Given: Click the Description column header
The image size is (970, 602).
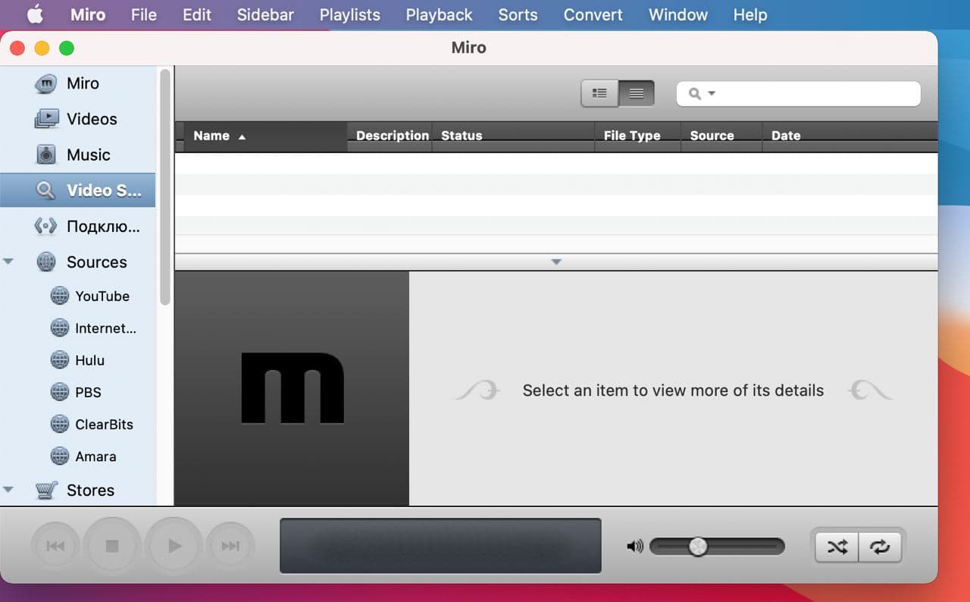Looking at the screenshot, I should pos(390,136).
